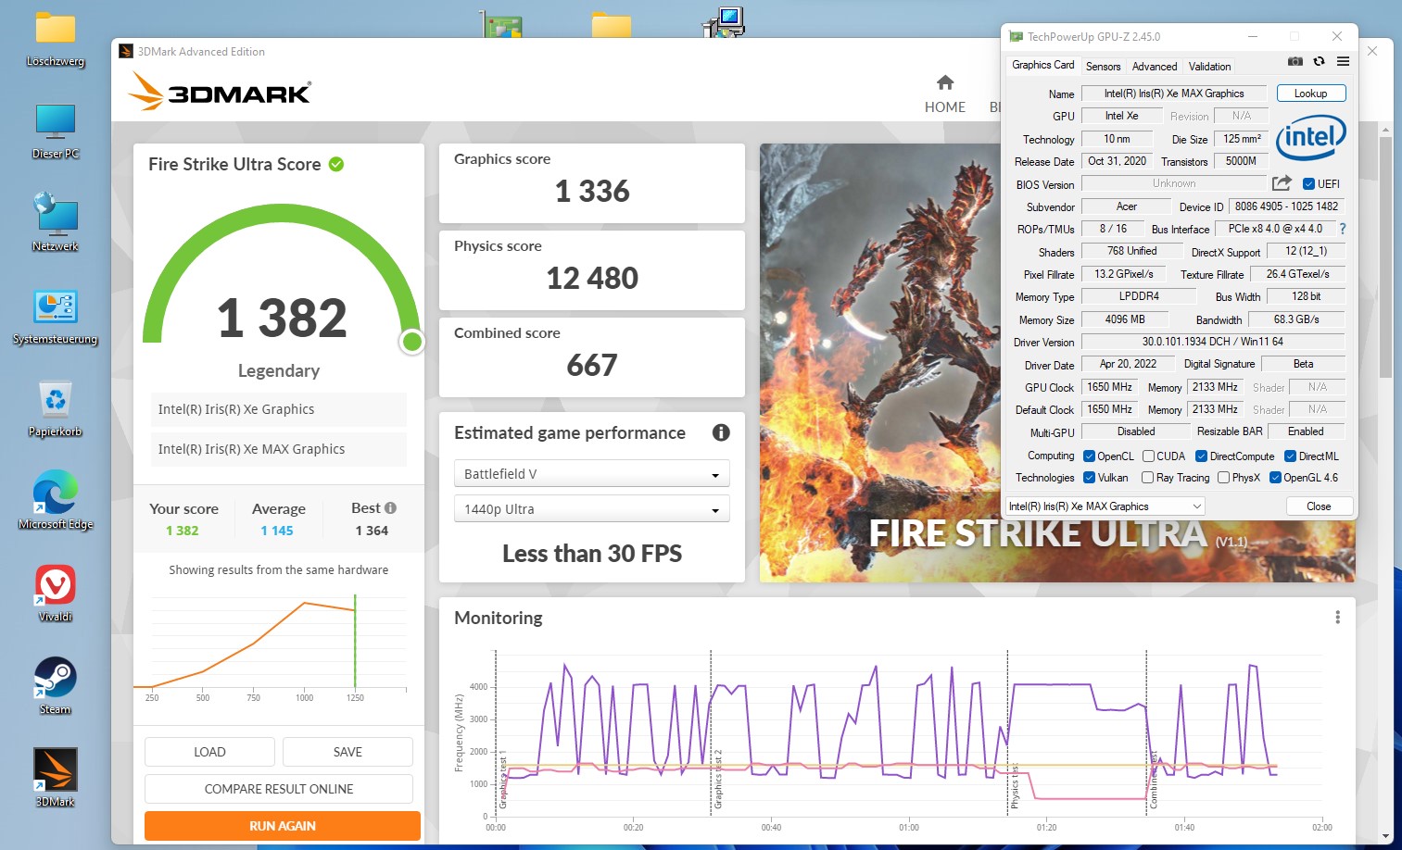
Task: Launch Microsoft Edge from desktop
Action: click(56, 501)
